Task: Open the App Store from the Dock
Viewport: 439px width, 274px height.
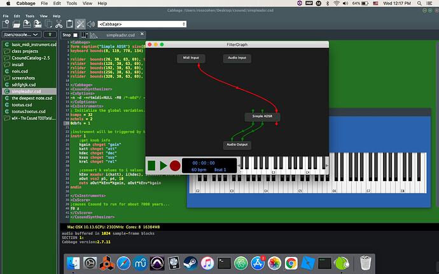Action: [x=258, y=263]
